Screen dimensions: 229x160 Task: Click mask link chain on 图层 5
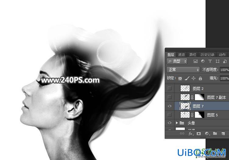[192, 115]
